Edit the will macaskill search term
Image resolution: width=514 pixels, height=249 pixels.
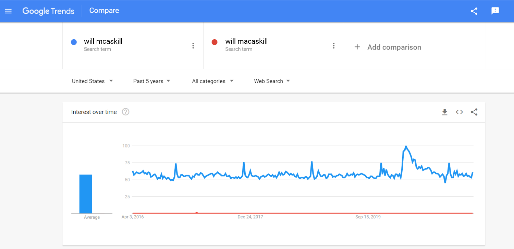(246, 41)
